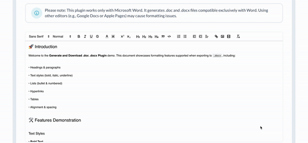Toggle underline formatting
This screenshot has height=143, width=308.
pyautogui.click(x=91, y=37)
